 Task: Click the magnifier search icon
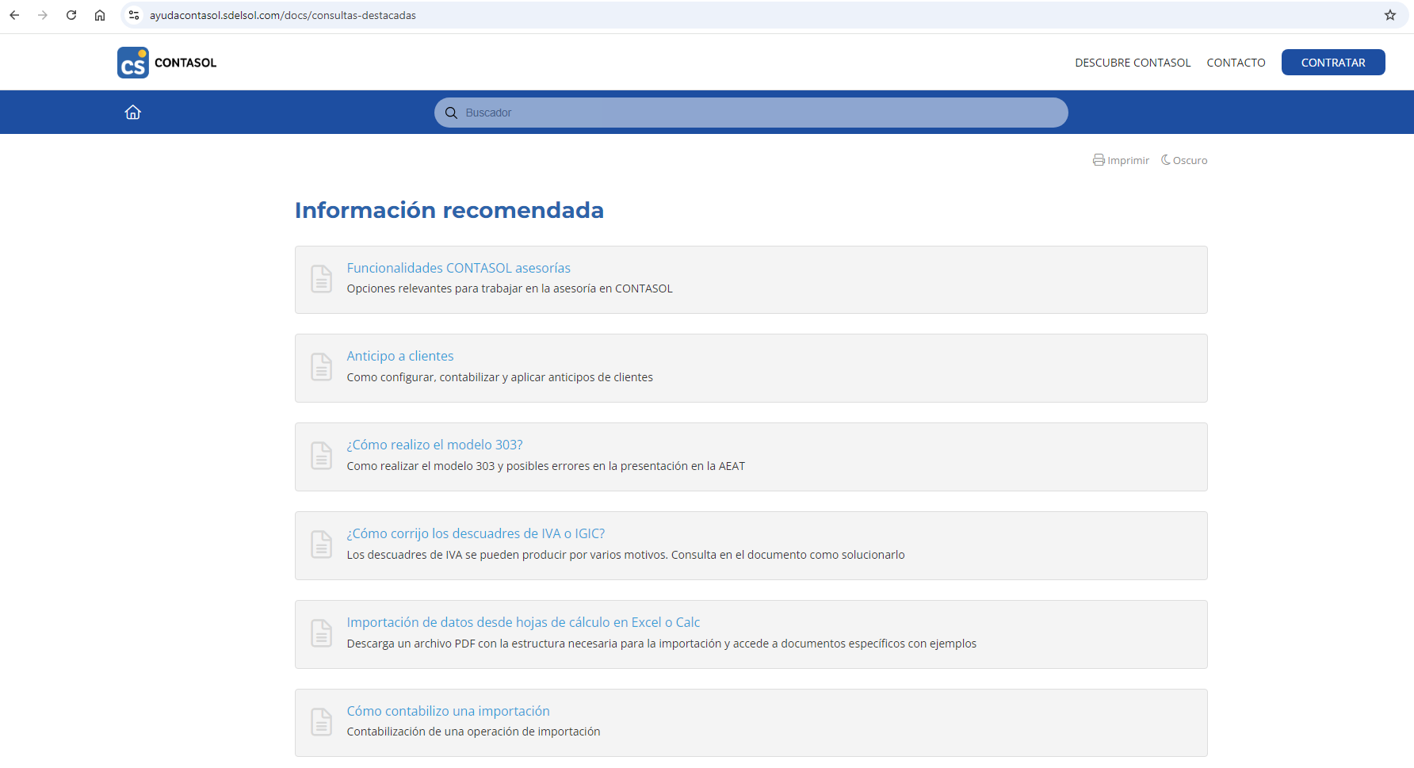(x=451, y=113)
